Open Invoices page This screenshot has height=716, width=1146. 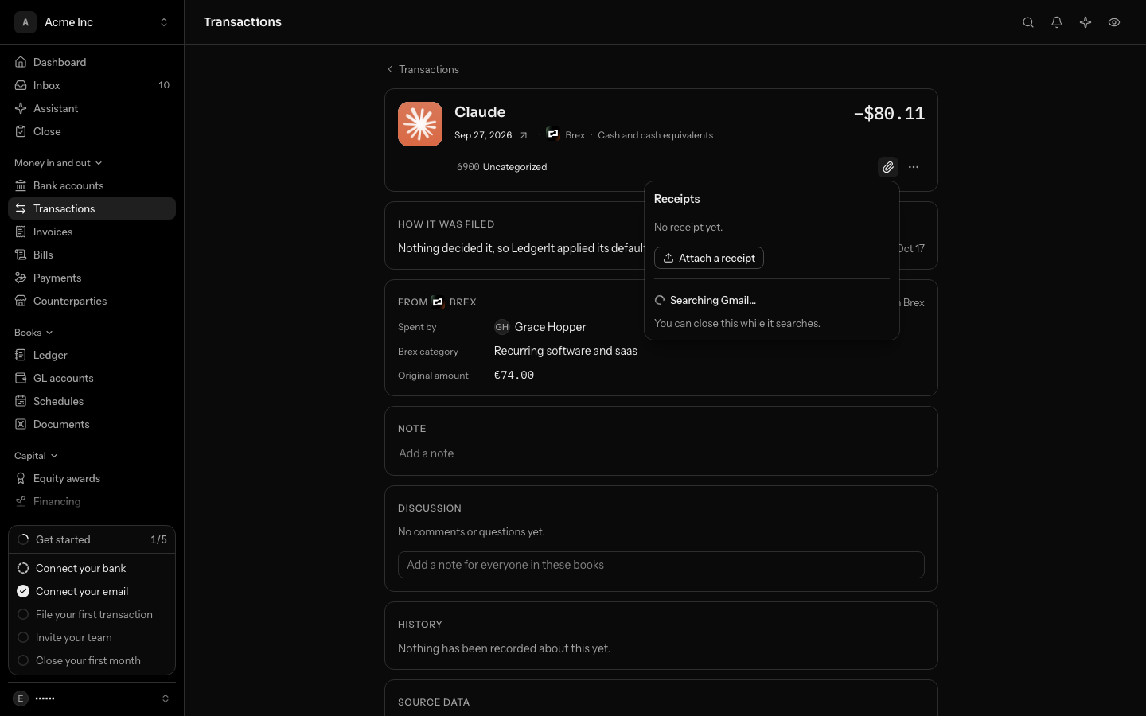click(x=92, y=232)
